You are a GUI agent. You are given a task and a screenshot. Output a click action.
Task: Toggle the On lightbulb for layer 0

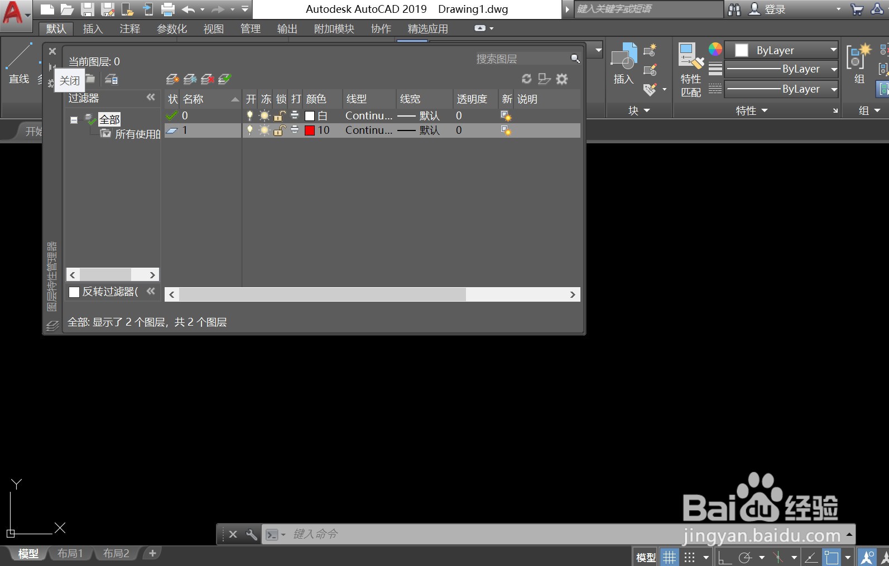[x=250, y=115]
